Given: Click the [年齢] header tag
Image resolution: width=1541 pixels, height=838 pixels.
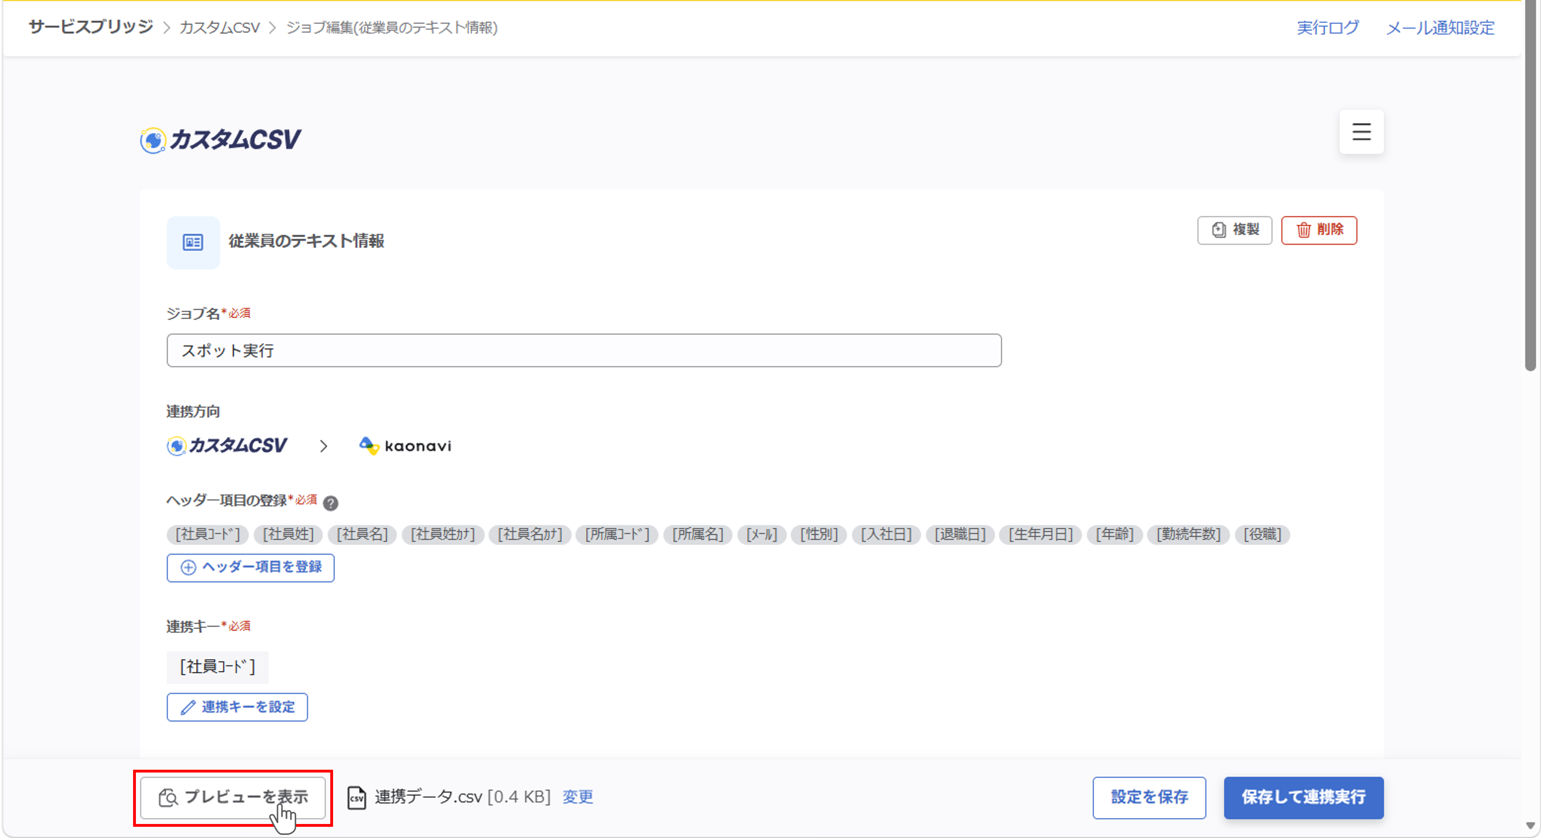Looking at the screenshot, I should click(x=1114, y=534).
